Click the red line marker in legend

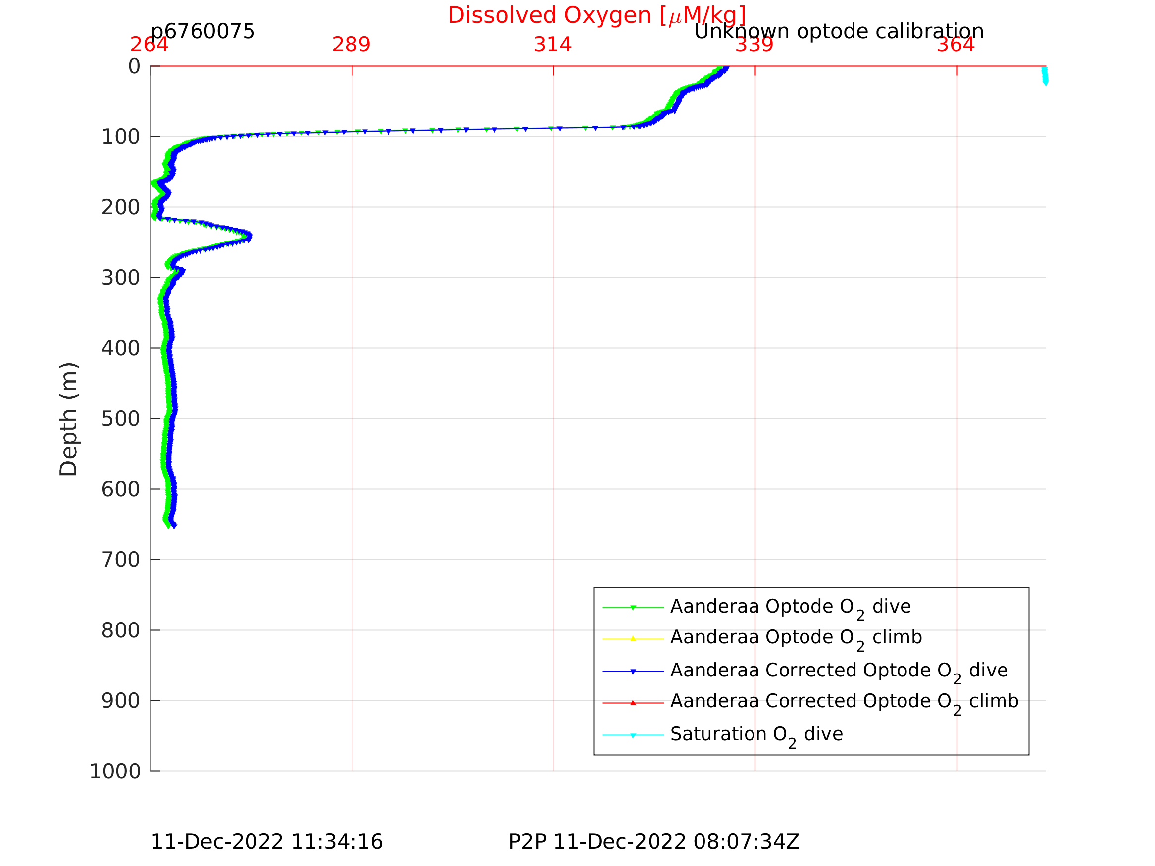pos(633,703)
